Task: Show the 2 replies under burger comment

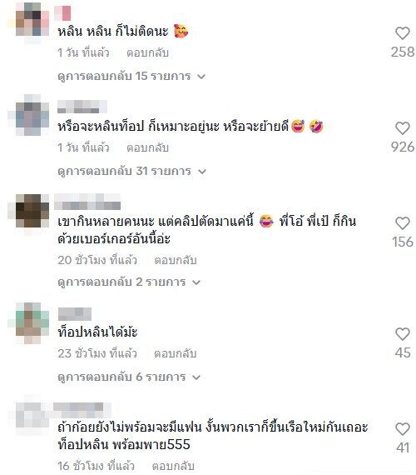Action: pyautogui.click(x=129, y=282)
